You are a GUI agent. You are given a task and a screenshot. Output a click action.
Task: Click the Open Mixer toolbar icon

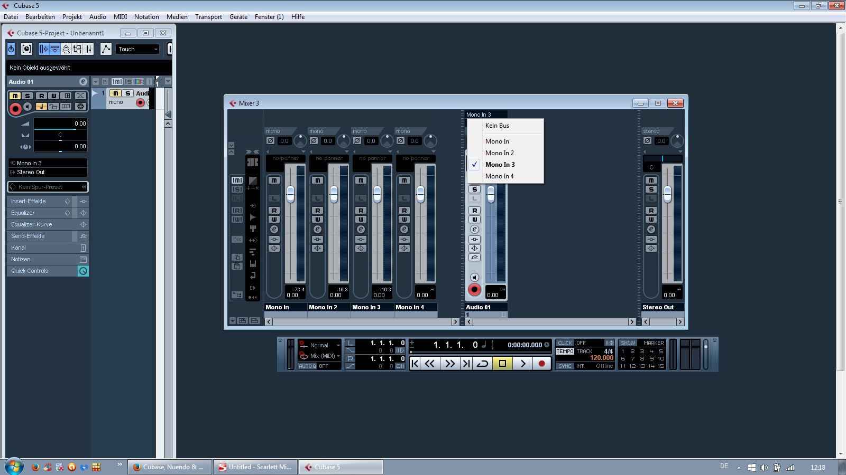coord(89,49)
